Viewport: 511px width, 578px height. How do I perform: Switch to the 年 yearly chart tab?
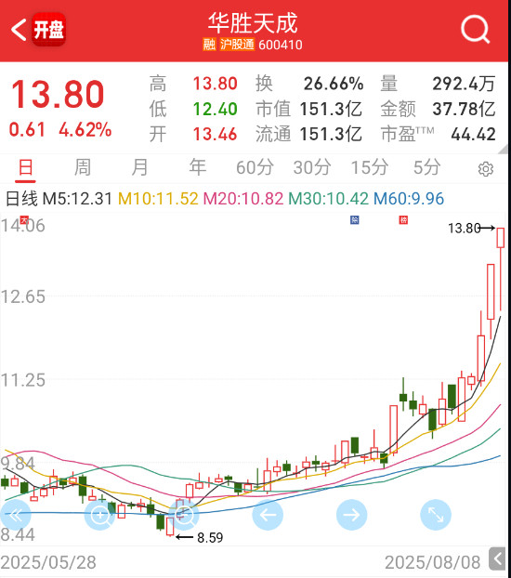(197, 167)
